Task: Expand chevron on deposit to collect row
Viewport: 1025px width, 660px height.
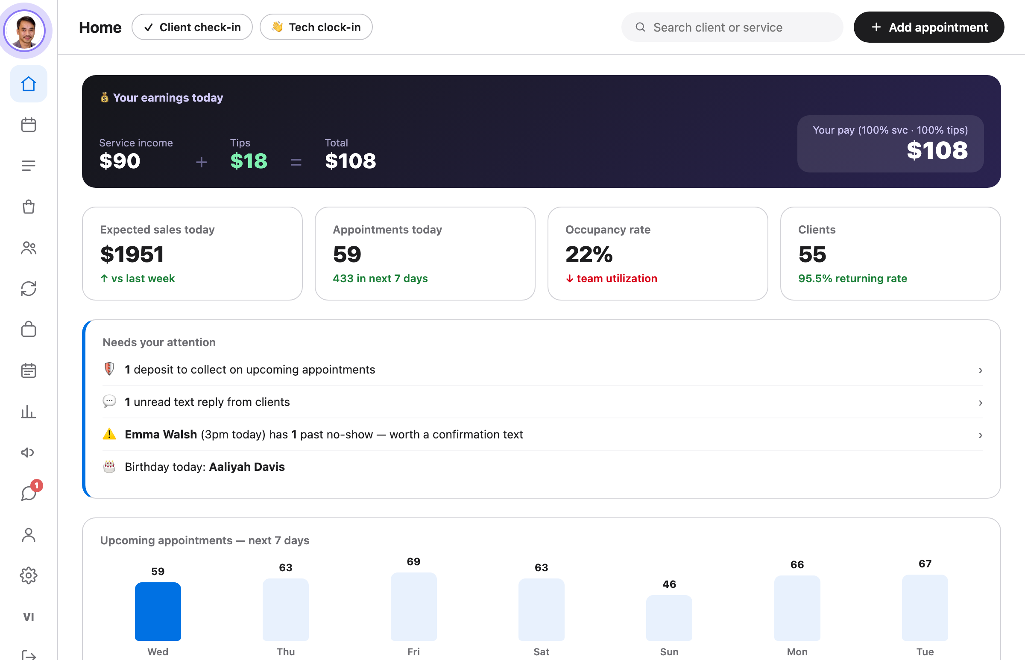Action: point(980,370)
